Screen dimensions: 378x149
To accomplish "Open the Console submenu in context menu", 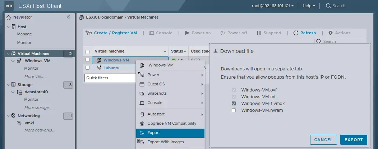I will 170,103.
